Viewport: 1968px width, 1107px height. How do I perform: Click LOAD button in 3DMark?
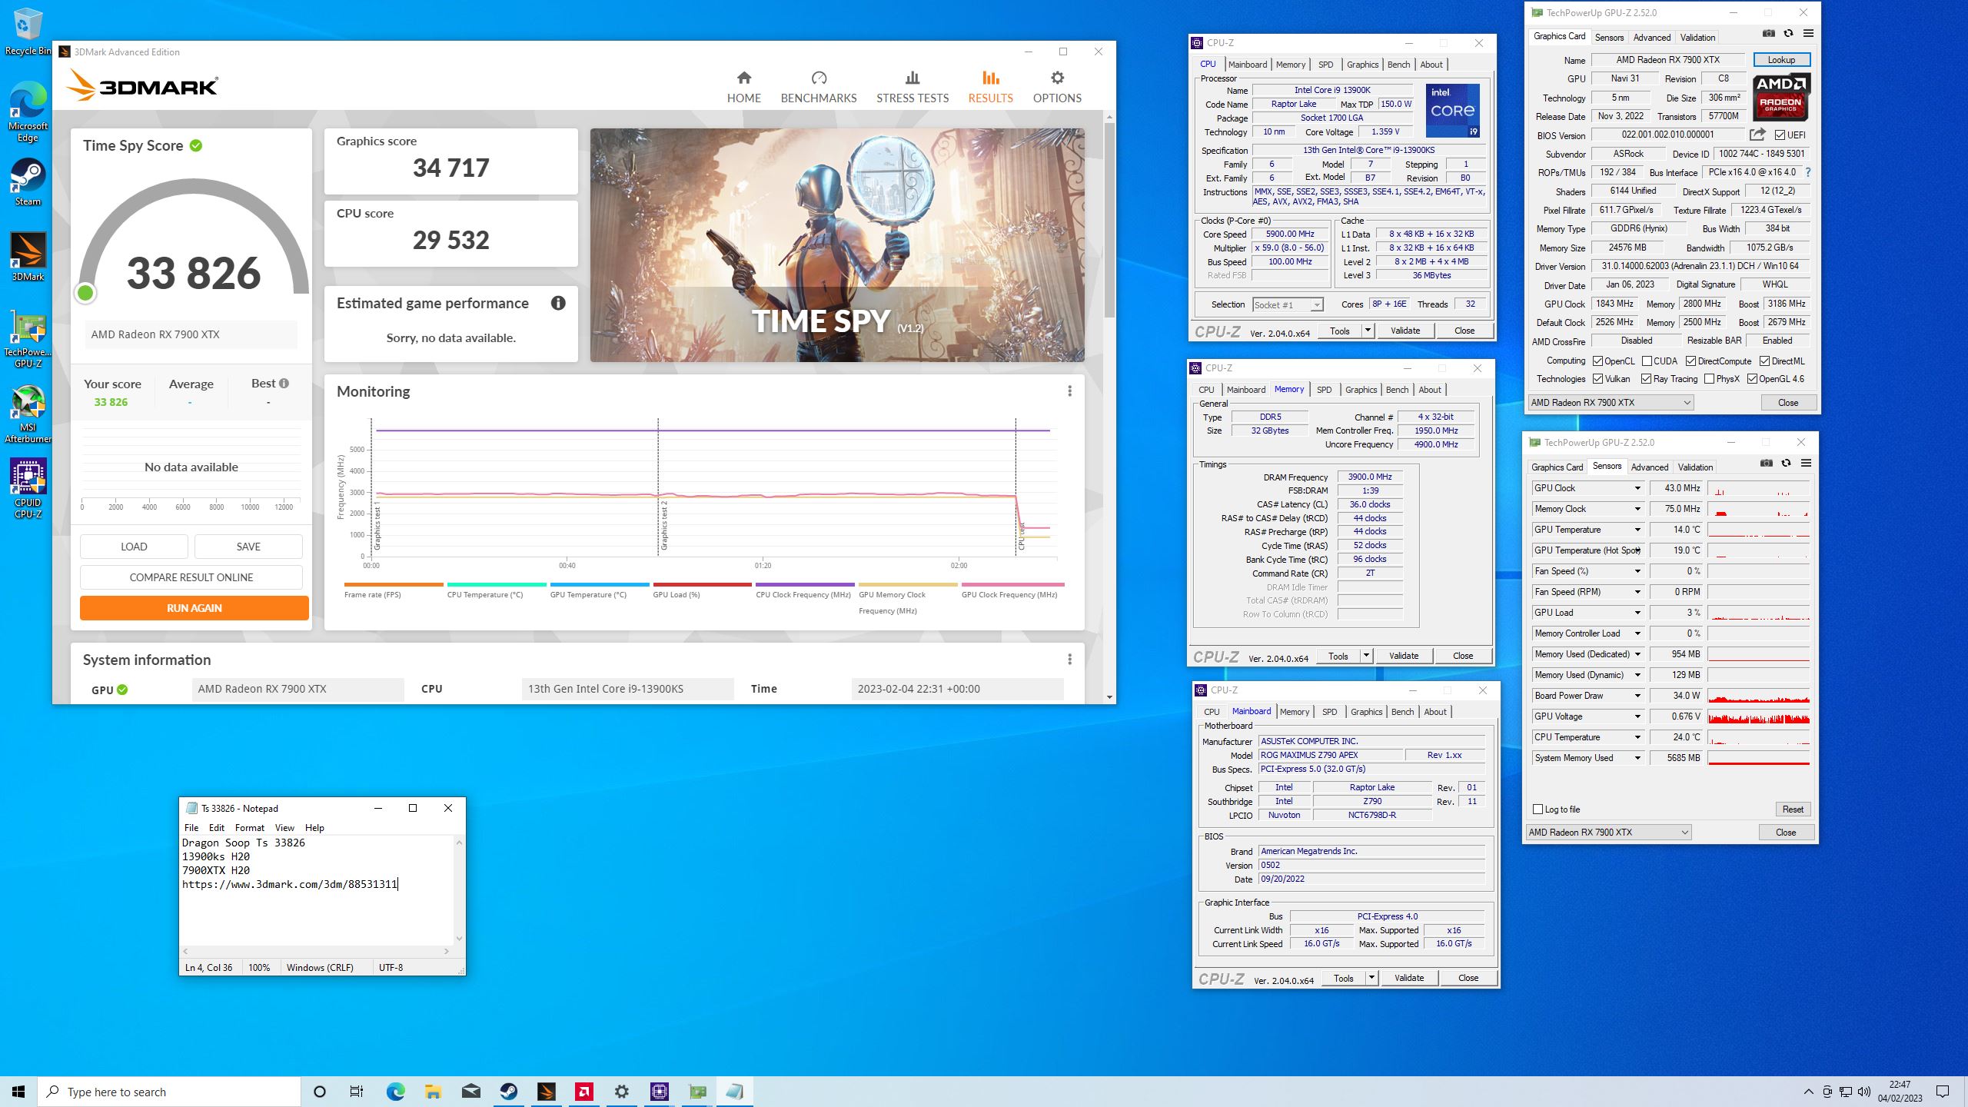click(134, 547)
